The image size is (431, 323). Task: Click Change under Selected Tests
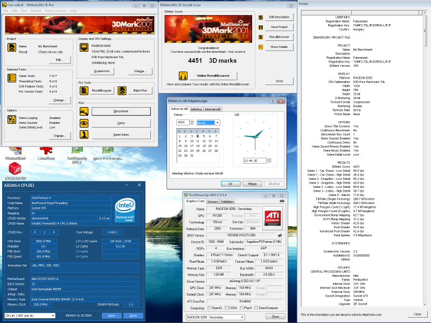[x=60, y=100]
